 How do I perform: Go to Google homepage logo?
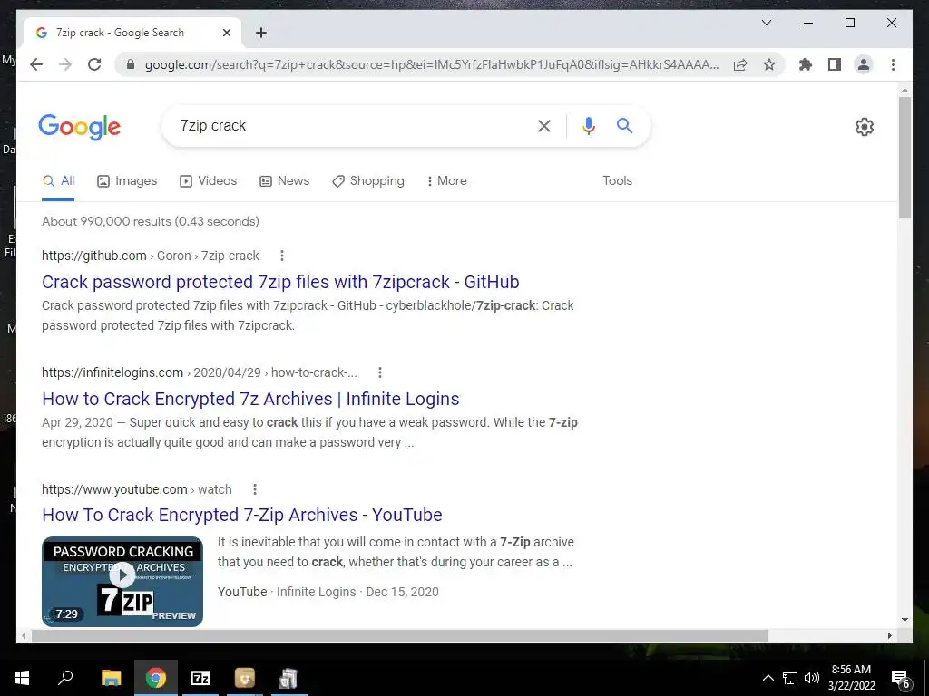(80, 127)
